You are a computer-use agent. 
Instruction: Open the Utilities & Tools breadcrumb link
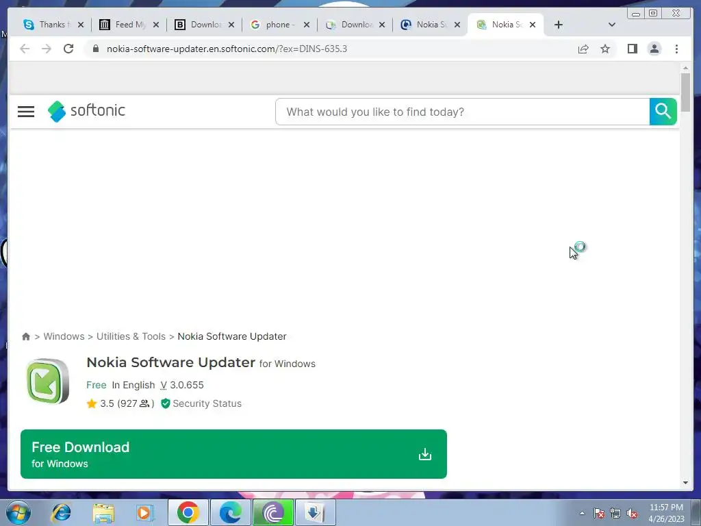pyautogui.click(x=131, y=336)
